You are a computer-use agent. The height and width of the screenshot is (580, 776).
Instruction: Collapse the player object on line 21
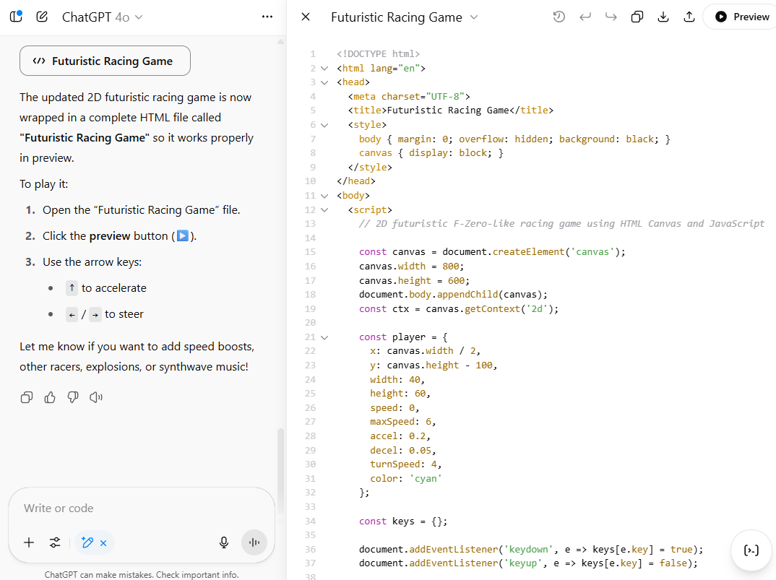coord(324,337)
